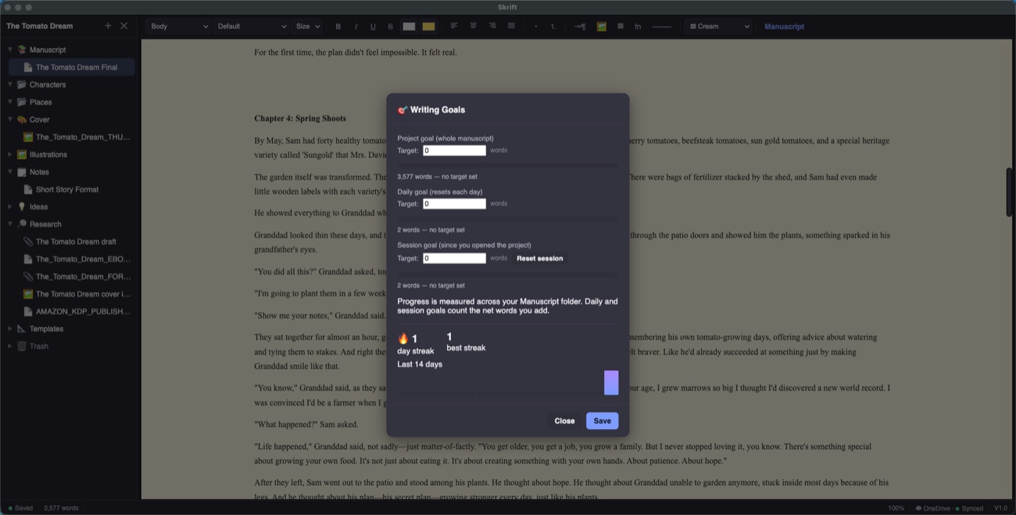The image size is (1016, 515).
Task: Click the Illustrations picture icon
Action: (x=22, y=155)
